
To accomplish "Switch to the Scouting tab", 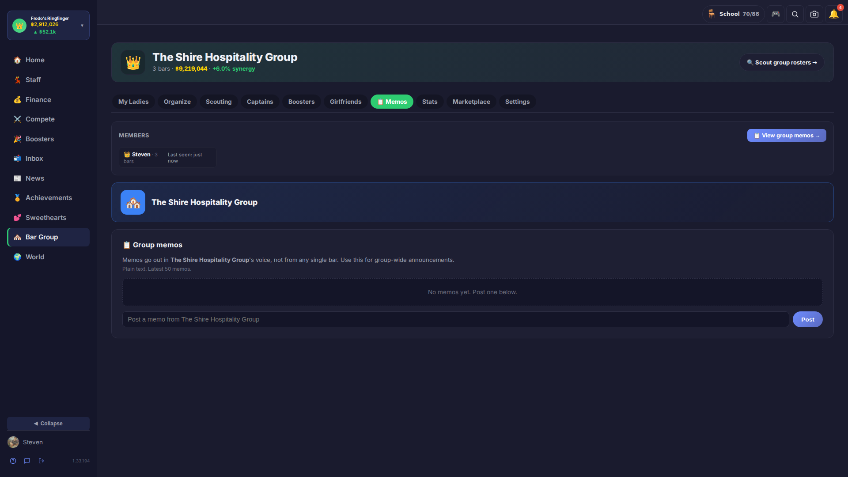I will (219, 102).
